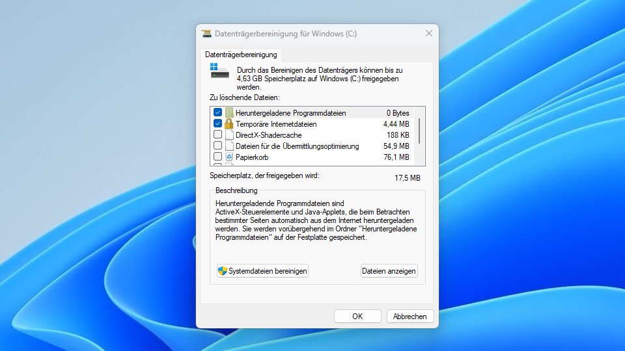
Task: Click the Windows drive icon in the header
Action: 219,71
